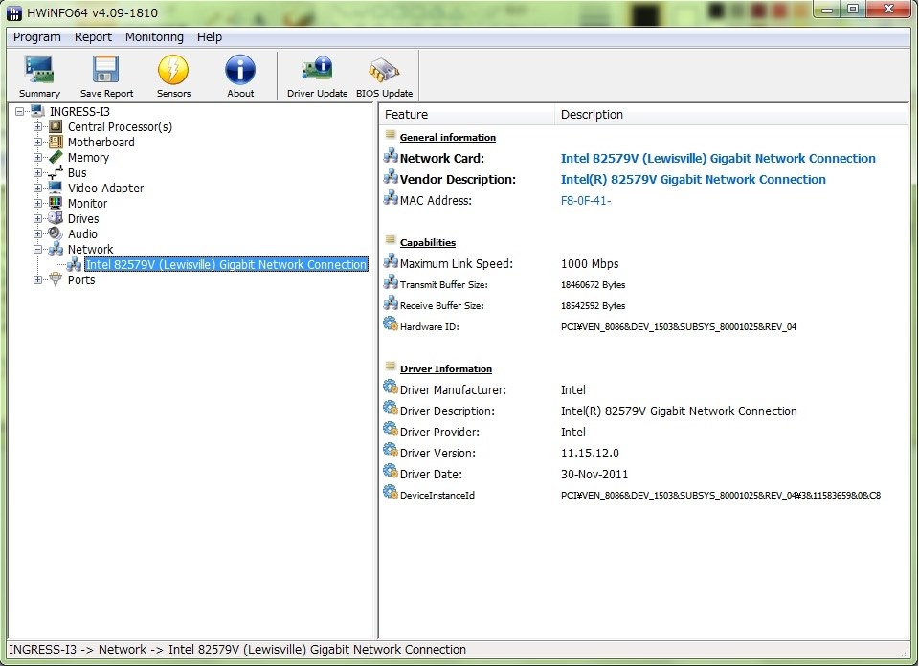Click the INGRESS-I3 computer icon
This screenshot has height=666, width=919.
(x=37, y=111)
